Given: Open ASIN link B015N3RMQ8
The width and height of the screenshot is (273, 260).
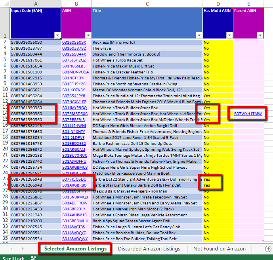Looking at the screenshot, I should click(x=75, y=197).
